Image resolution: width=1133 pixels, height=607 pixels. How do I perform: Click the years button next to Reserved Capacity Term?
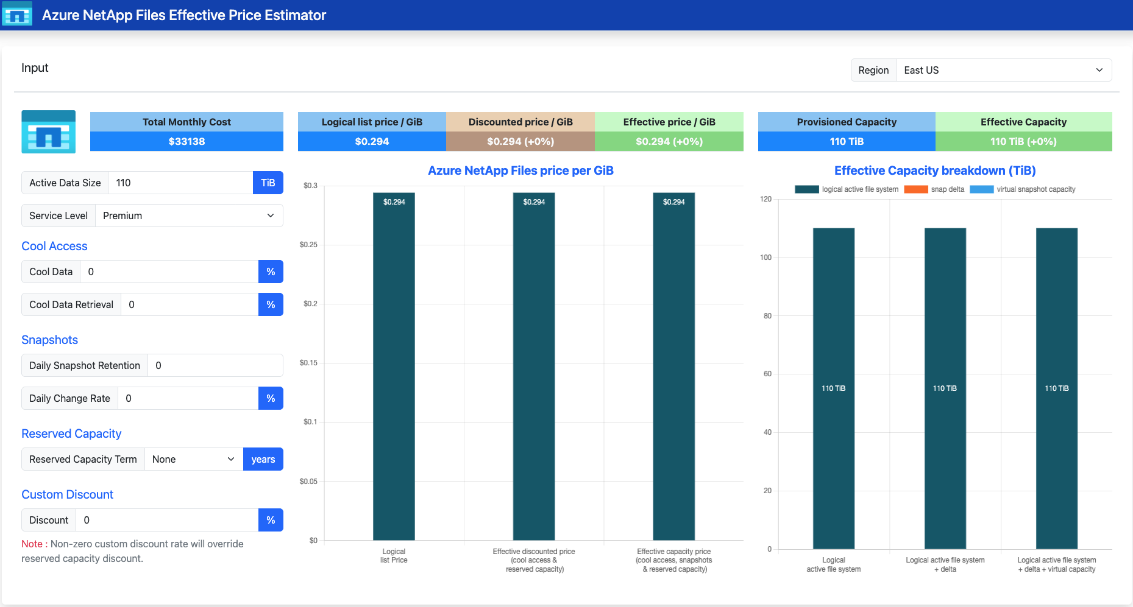pos(263,459)
